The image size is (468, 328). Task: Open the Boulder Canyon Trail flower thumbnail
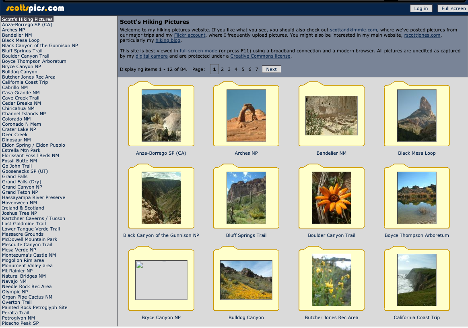pyautogui.click(x=332, y=197)
